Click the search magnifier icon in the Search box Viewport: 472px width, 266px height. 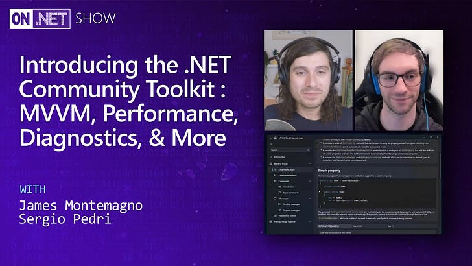coord(308,150)
